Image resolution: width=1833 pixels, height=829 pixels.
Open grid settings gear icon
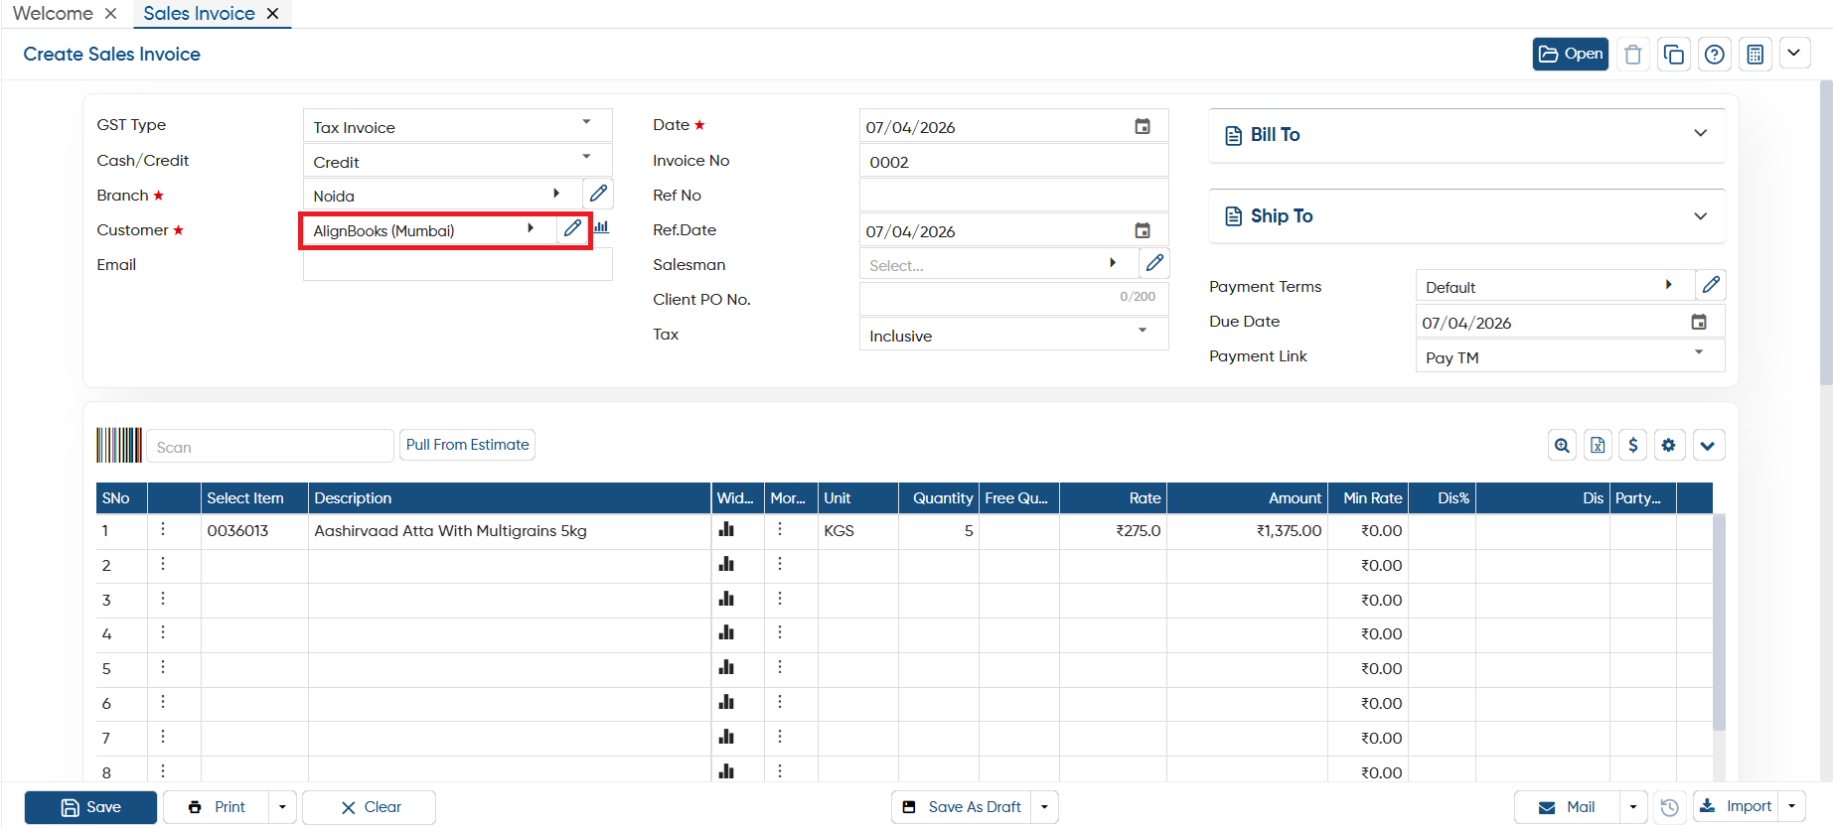[1669, 445]
